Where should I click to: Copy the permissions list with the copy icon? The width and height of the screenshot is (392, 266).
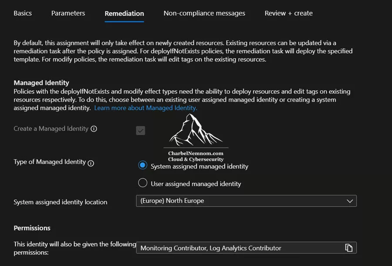point(349,248)
